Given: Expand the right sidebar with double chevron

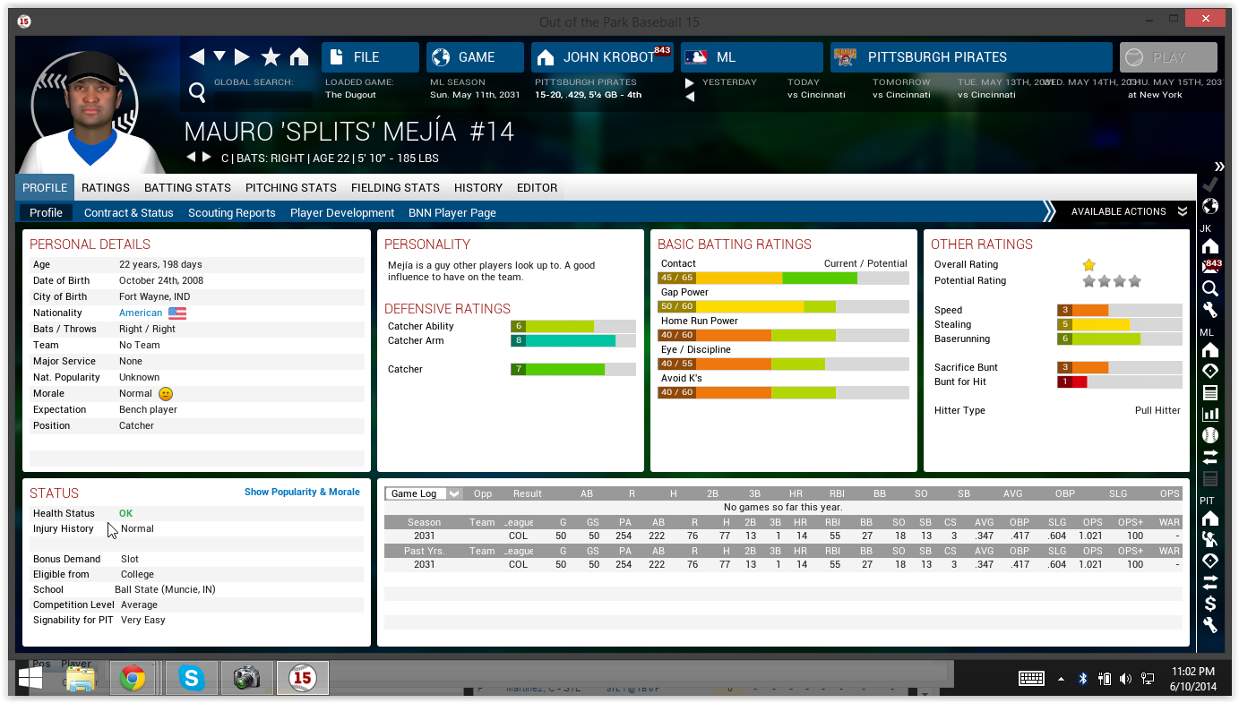Looking at the screenshot, I should tap(1218, 167).
